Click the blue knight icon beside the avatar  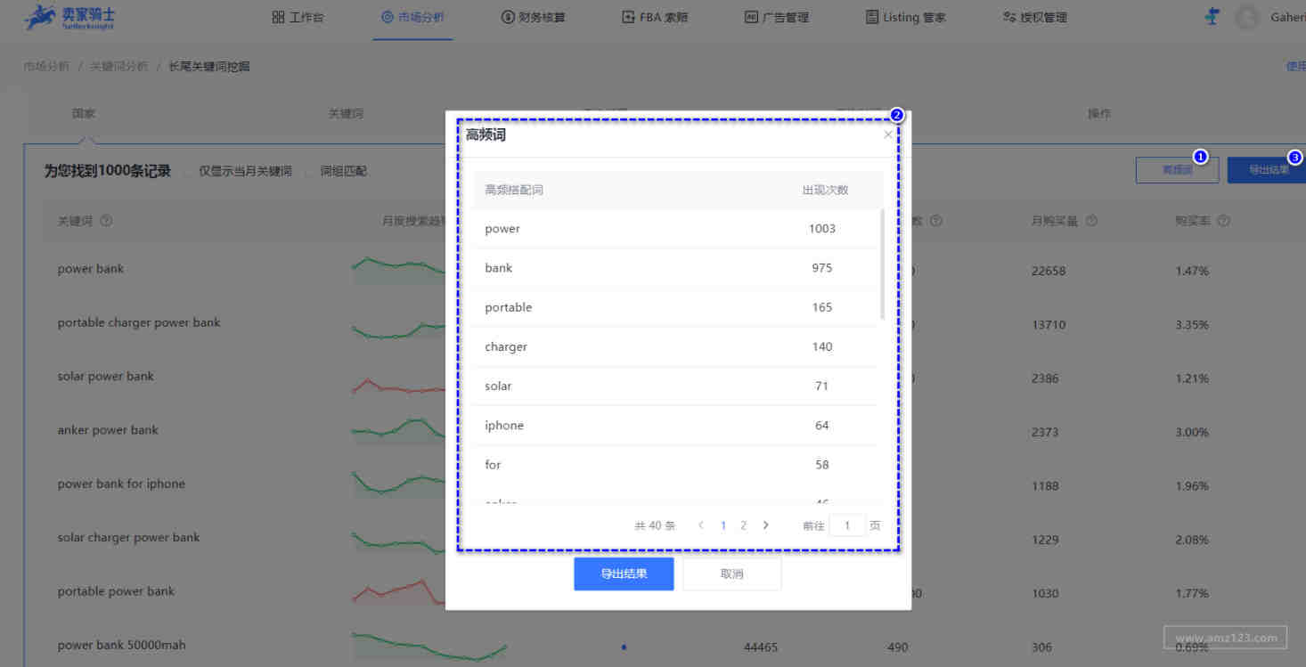click(1211, 17)
